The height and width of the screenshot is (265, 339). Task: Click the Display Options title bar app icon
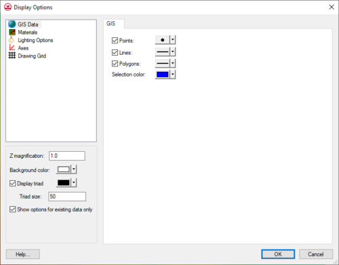click(8, 7)
